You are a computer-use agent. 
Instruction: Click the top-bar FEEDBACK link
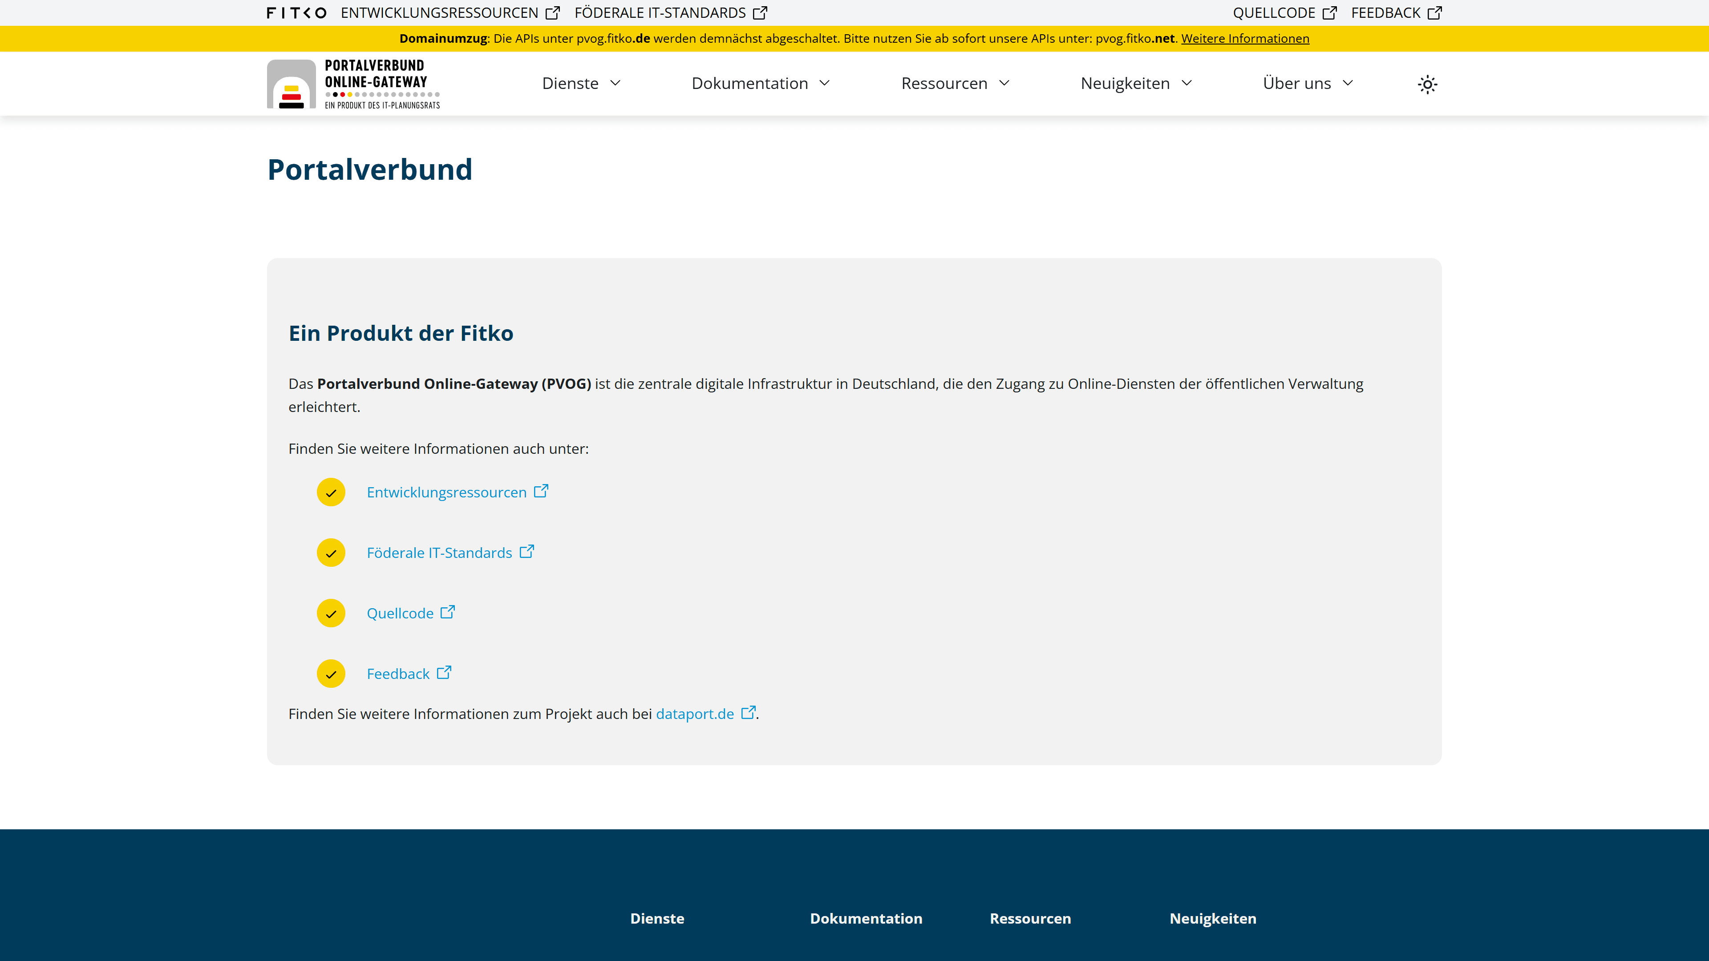pos(1385,13)
